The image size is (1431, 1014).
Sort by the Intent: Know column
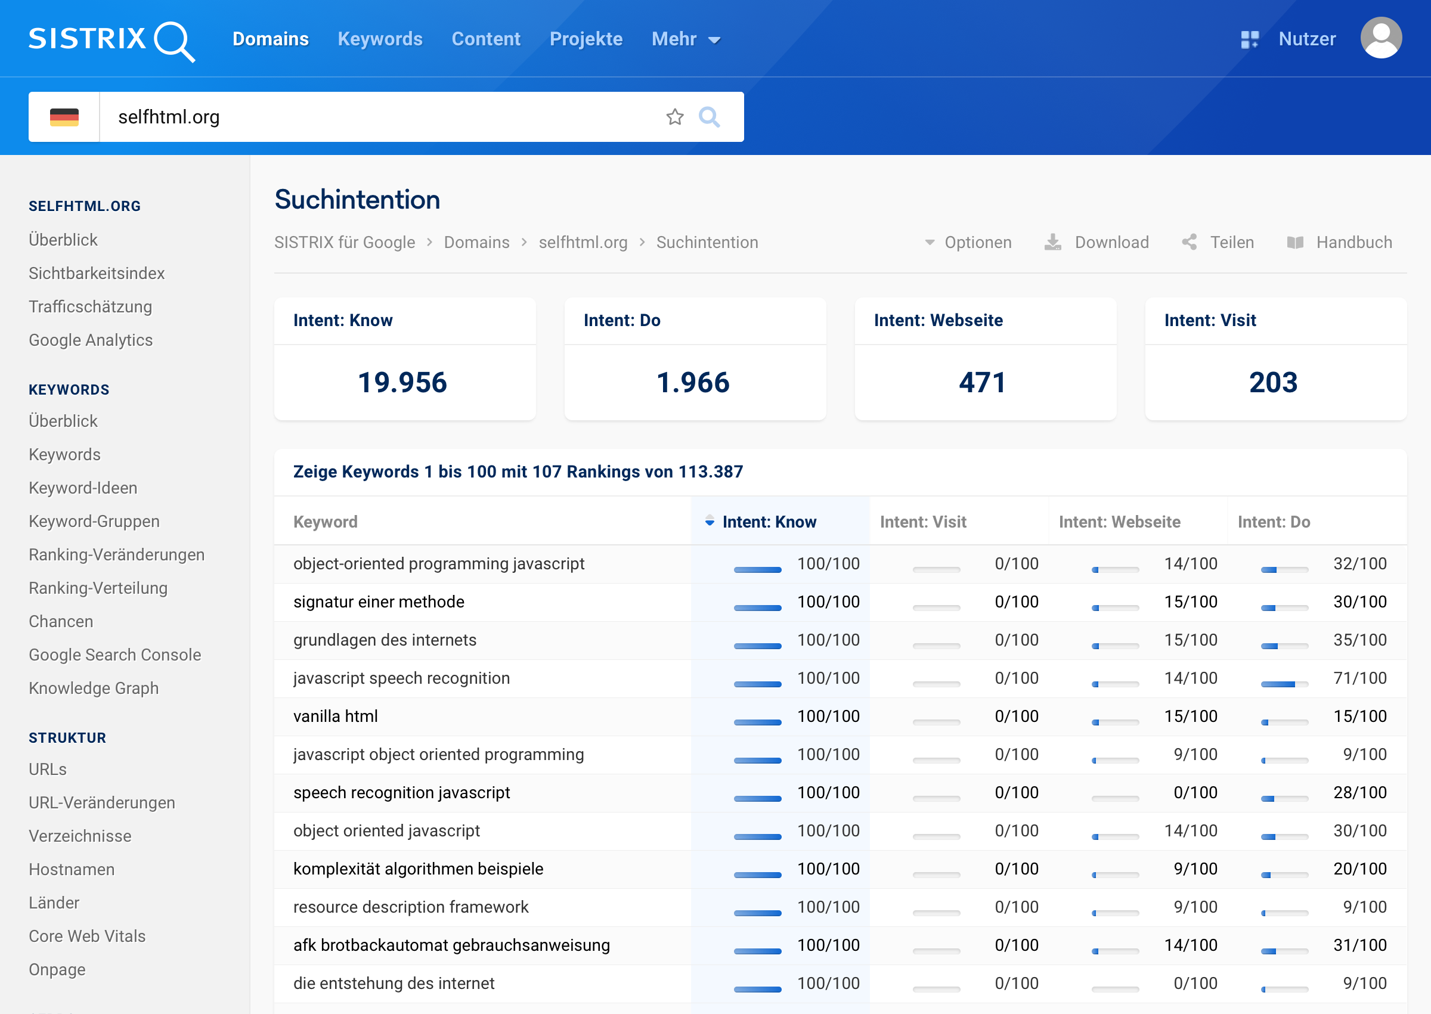(x=769, y=522)
